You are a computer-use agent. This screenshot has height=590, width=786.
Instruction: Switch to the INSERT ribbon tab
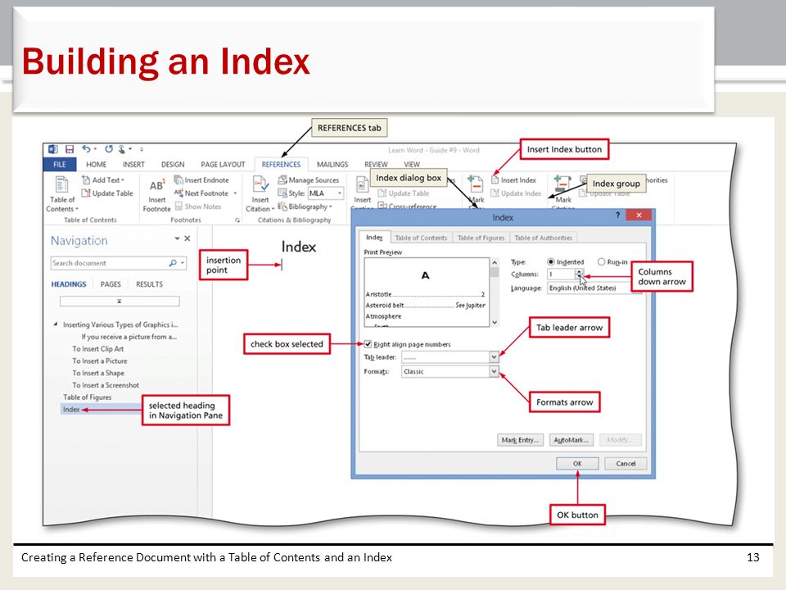pos(133,165)
